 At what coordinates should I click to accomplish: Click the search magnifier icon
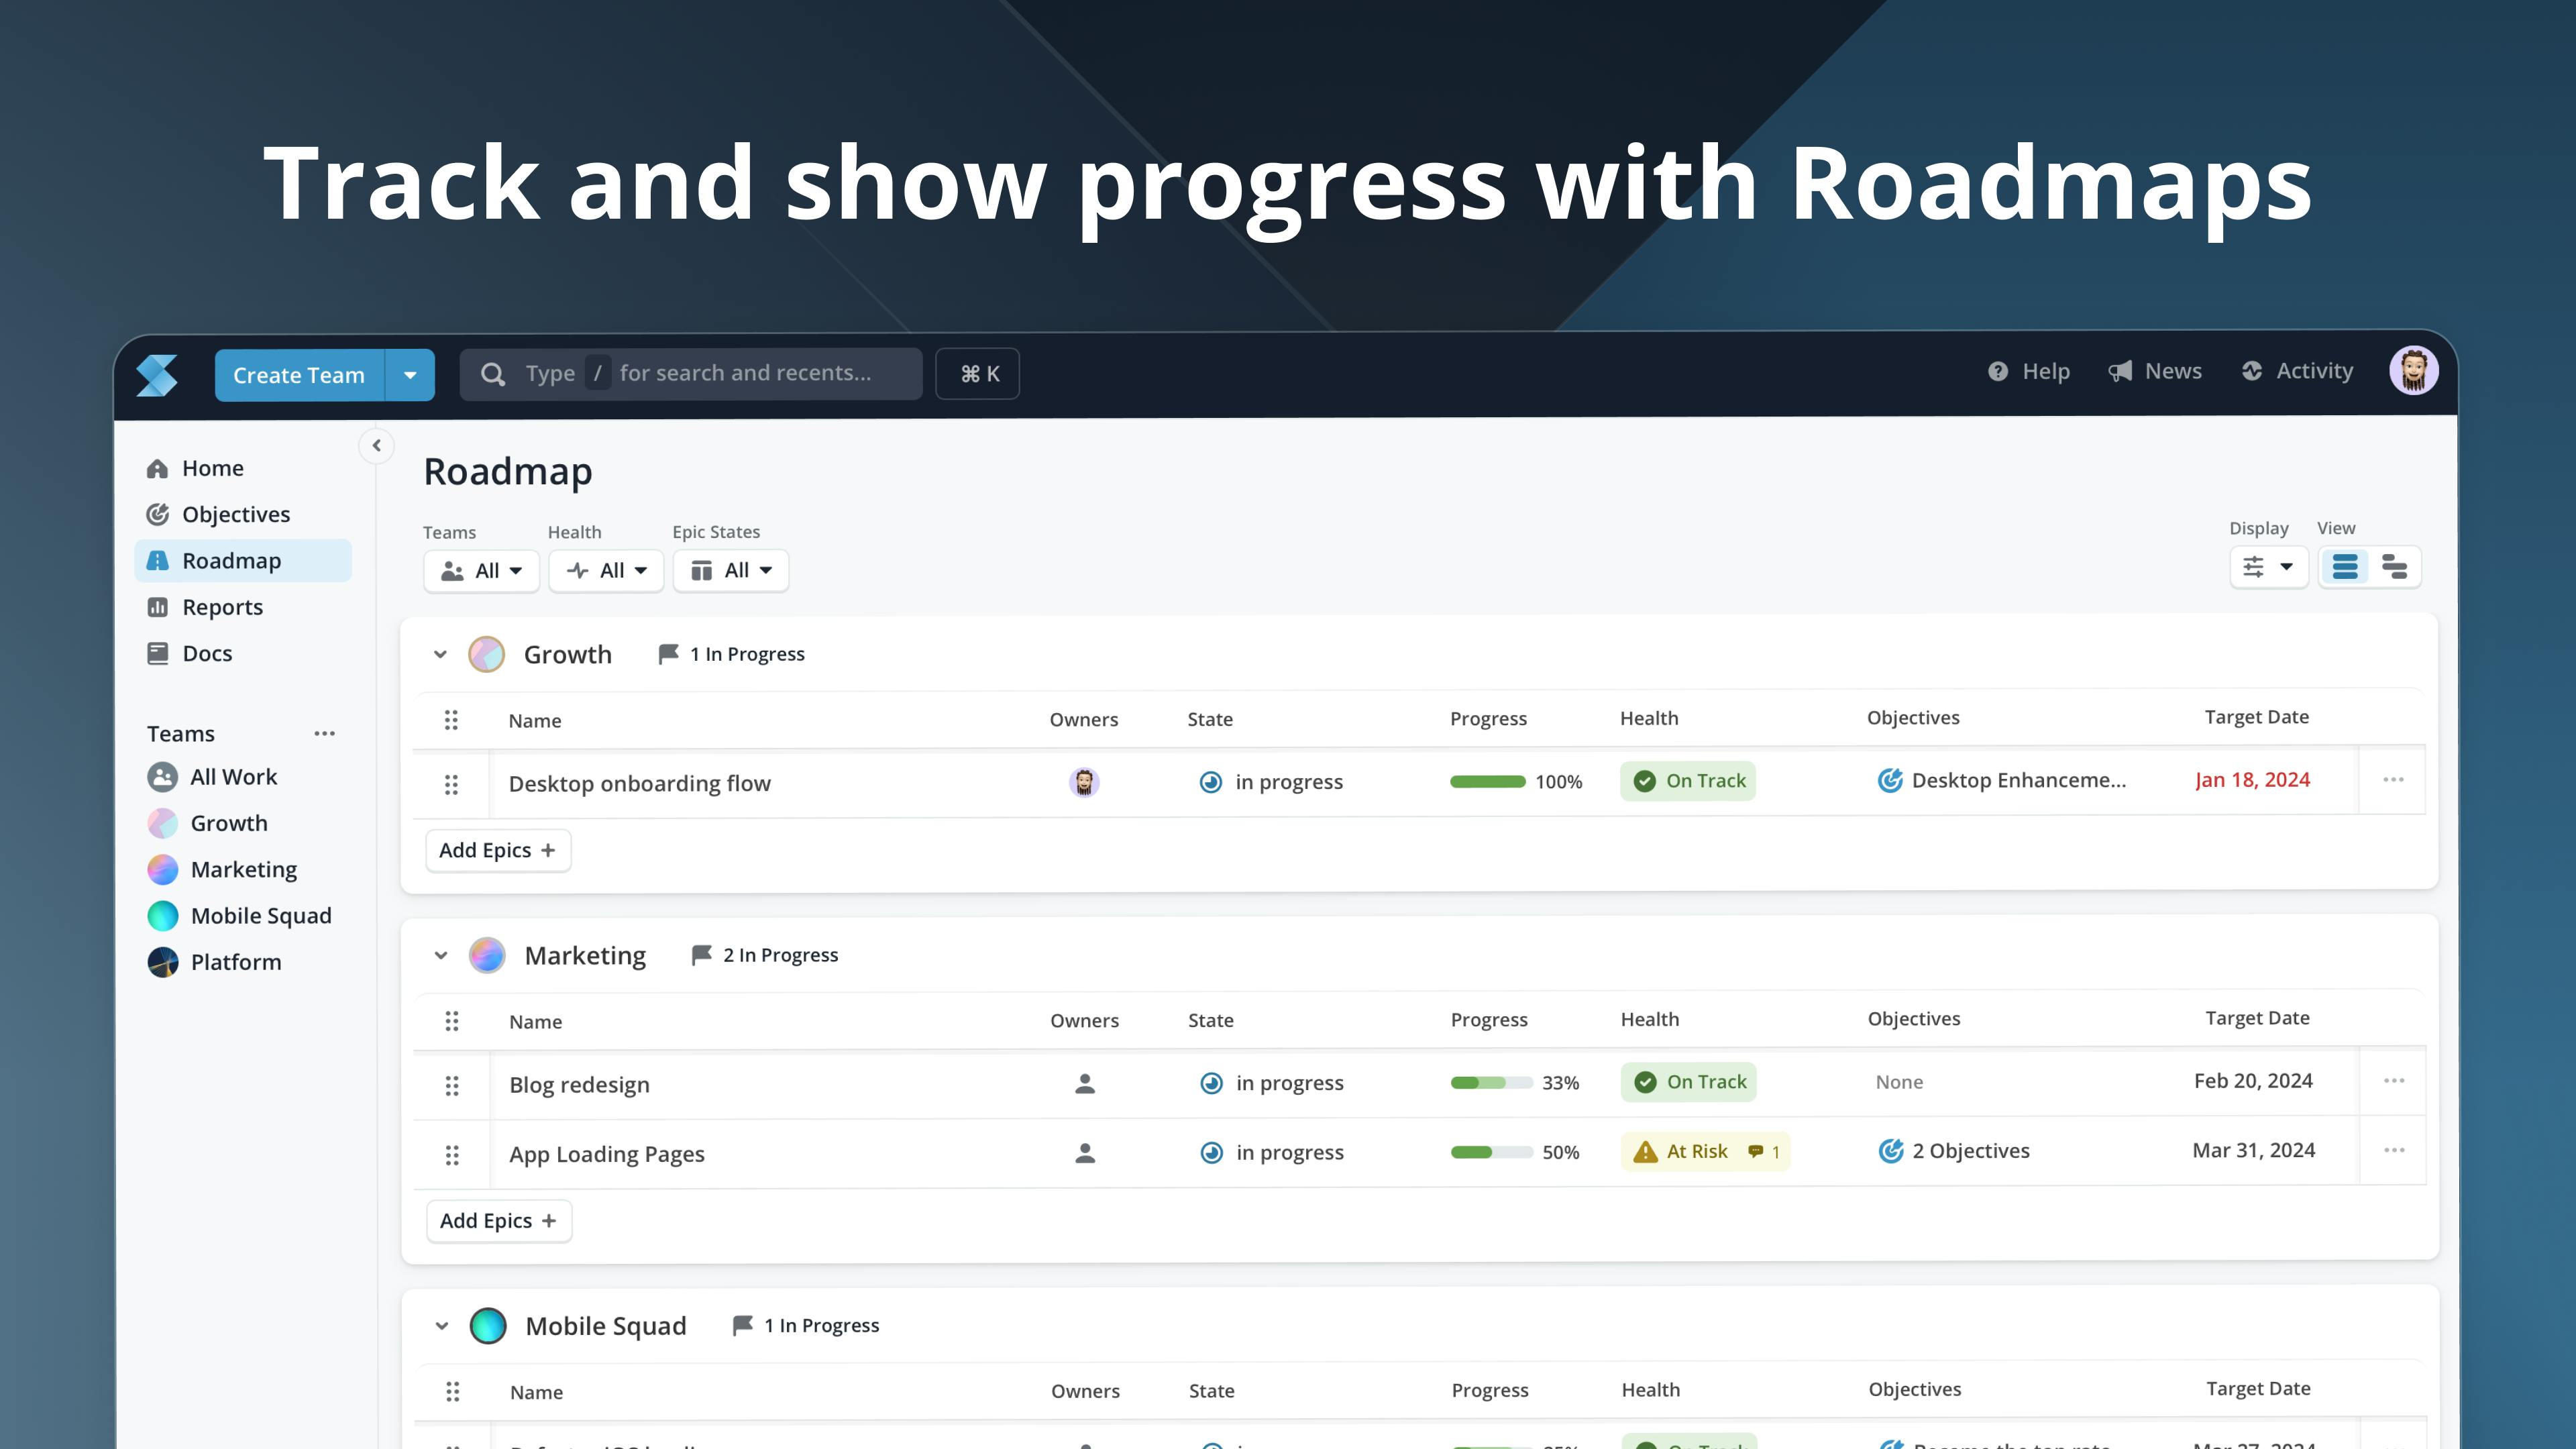pos(493,374)
